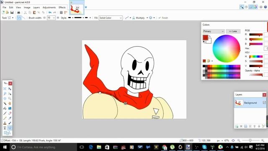Screen dimensions: 268x151
Task: Open the Fill Solid Color dropdown
Action: pos(111,18)
